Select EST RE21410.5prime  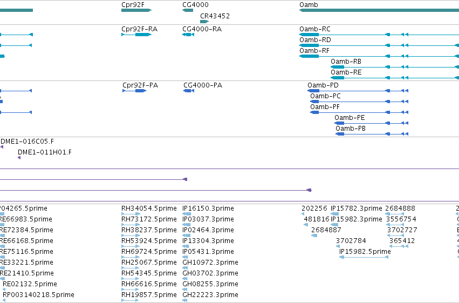point(26,273)
